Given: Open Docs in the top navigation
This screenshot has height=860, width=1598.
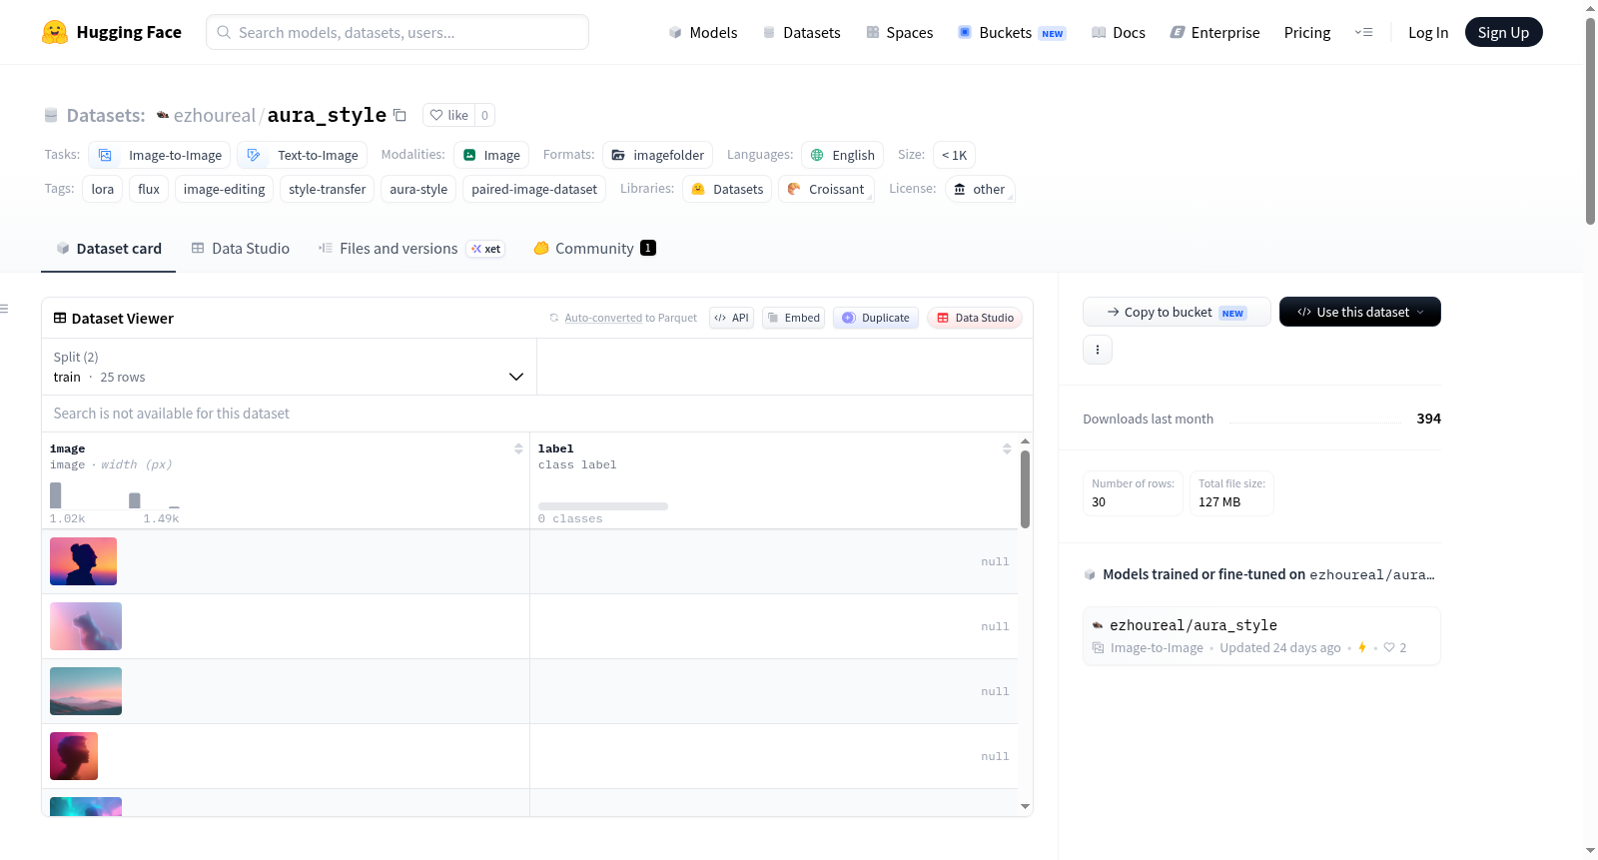Looking at the screenshot, I should 1119,32.
